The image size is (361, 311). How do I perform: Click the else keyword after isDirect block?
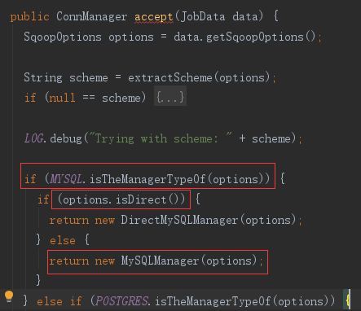tap(63, 240)
